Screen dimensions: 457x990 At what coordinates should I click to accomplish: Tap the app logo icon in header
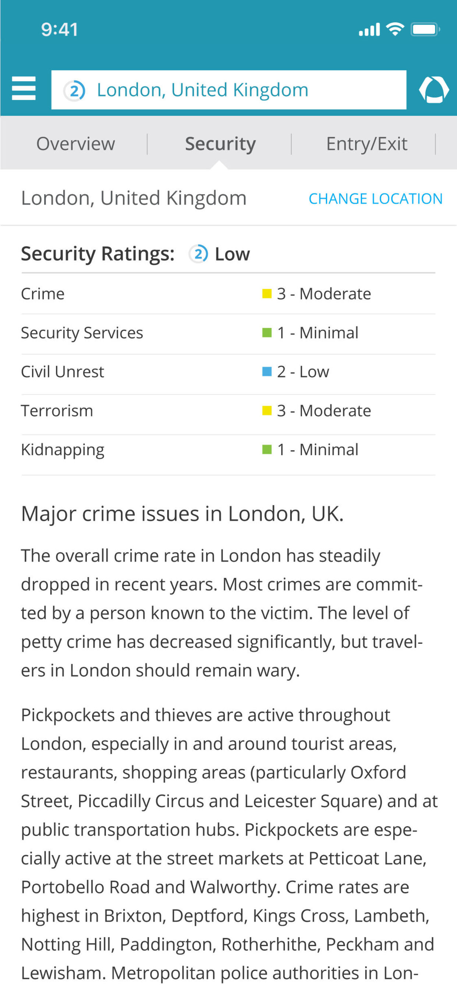[433, 89]
